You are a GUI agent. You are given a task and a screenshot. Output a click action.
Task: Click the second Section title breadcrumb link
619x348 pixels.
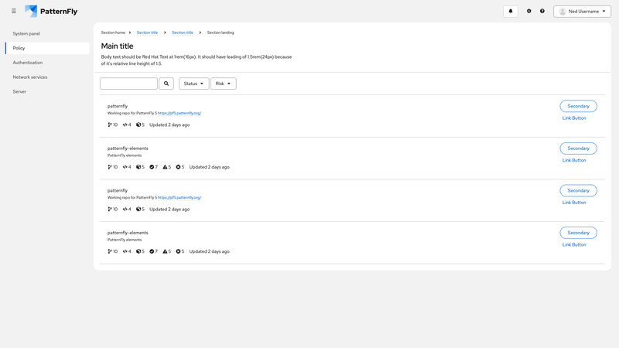(x=183, y=32)
